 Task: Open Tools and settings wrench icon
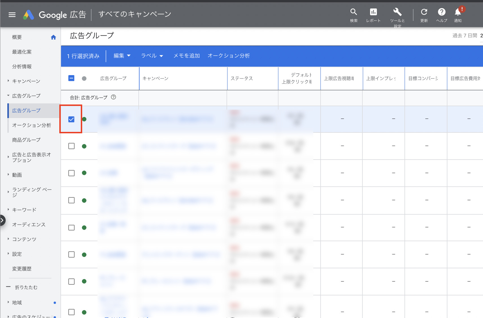397,12
